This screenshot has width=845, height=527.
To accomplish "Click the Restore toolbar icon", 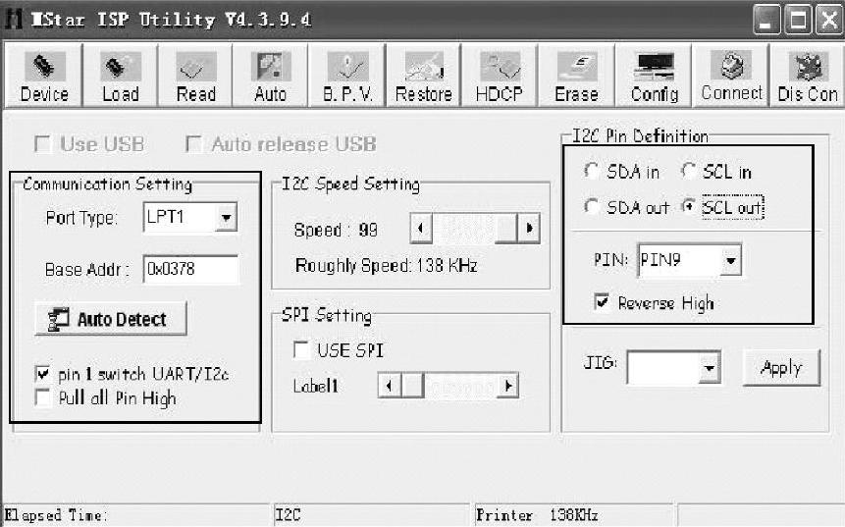I will click(424, 77).
